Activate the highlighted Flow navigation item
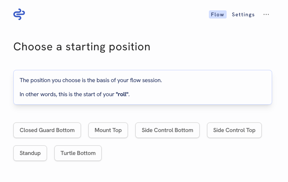 (218, 14)
